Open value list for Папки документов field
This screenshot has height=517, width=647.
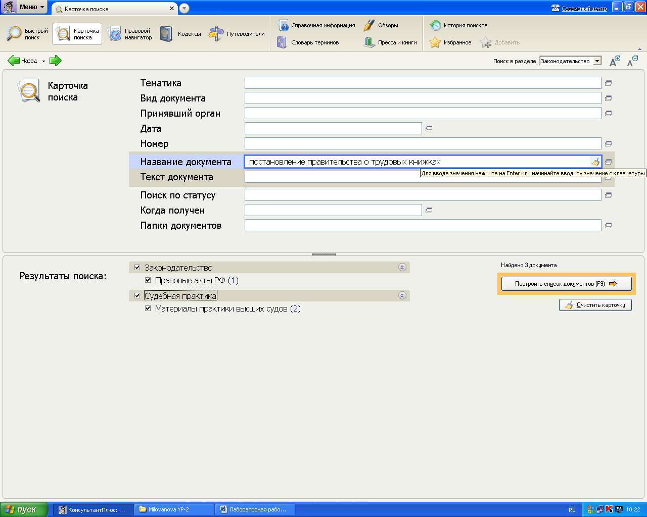pyautogui.click(x=608, y=225)
